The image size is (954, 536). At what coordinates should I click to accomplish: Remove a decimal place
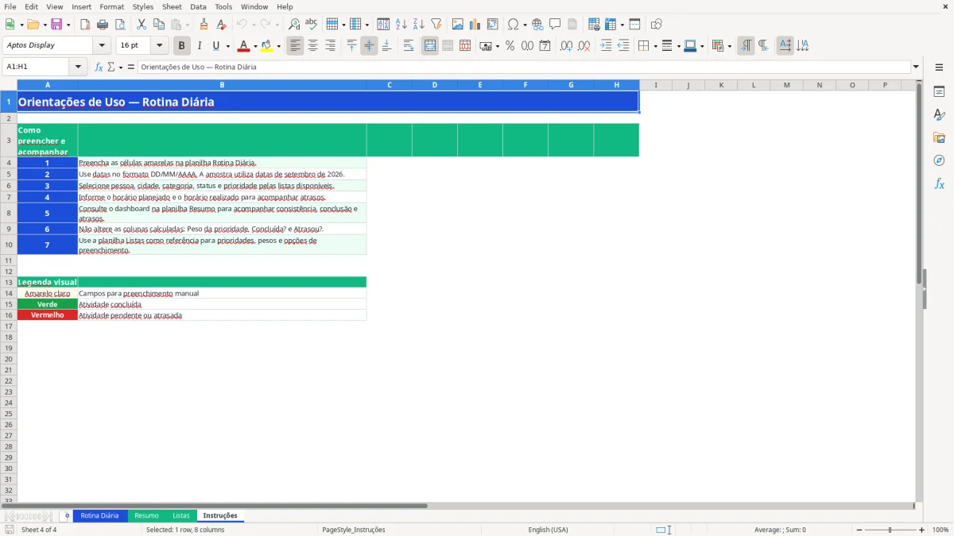click(584, 46)
